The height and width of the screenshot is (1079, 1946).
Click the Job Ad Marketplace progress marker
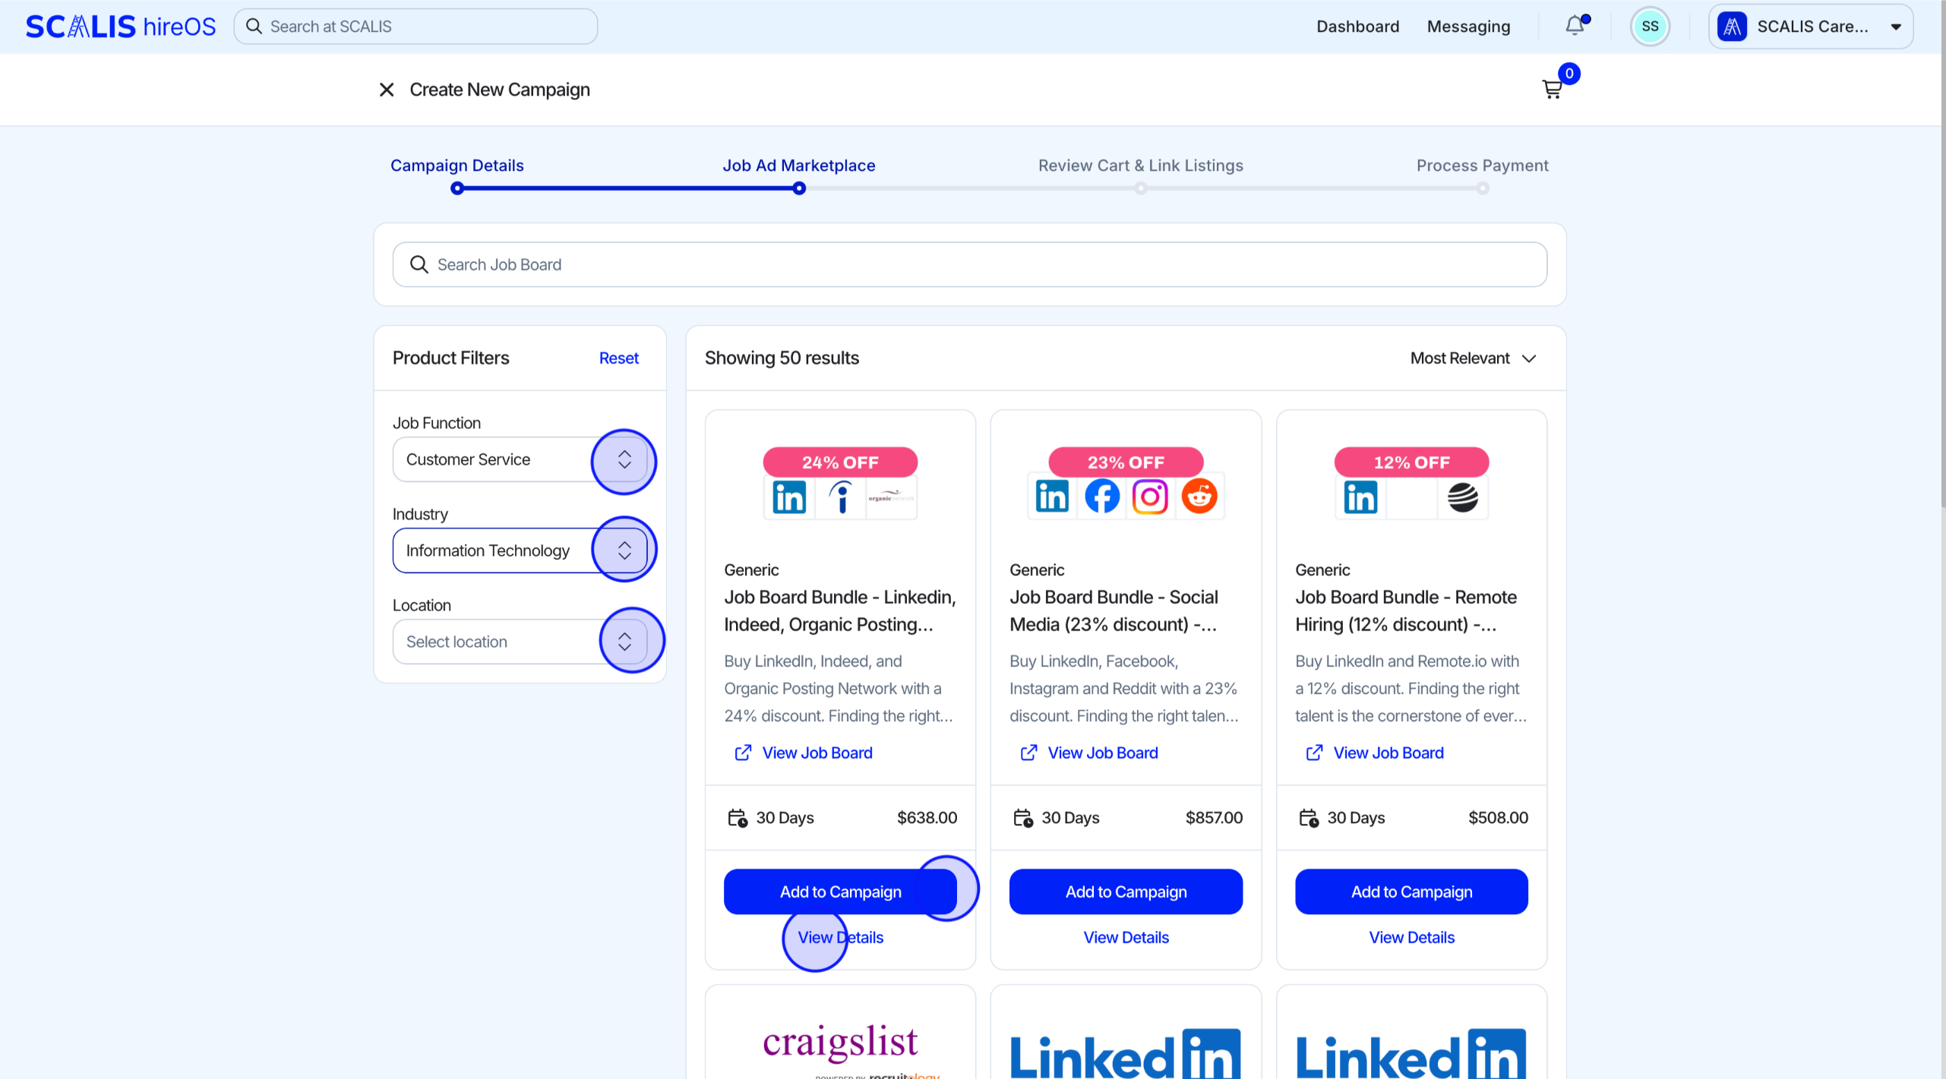pyautogui.click(x=798, y=188)
